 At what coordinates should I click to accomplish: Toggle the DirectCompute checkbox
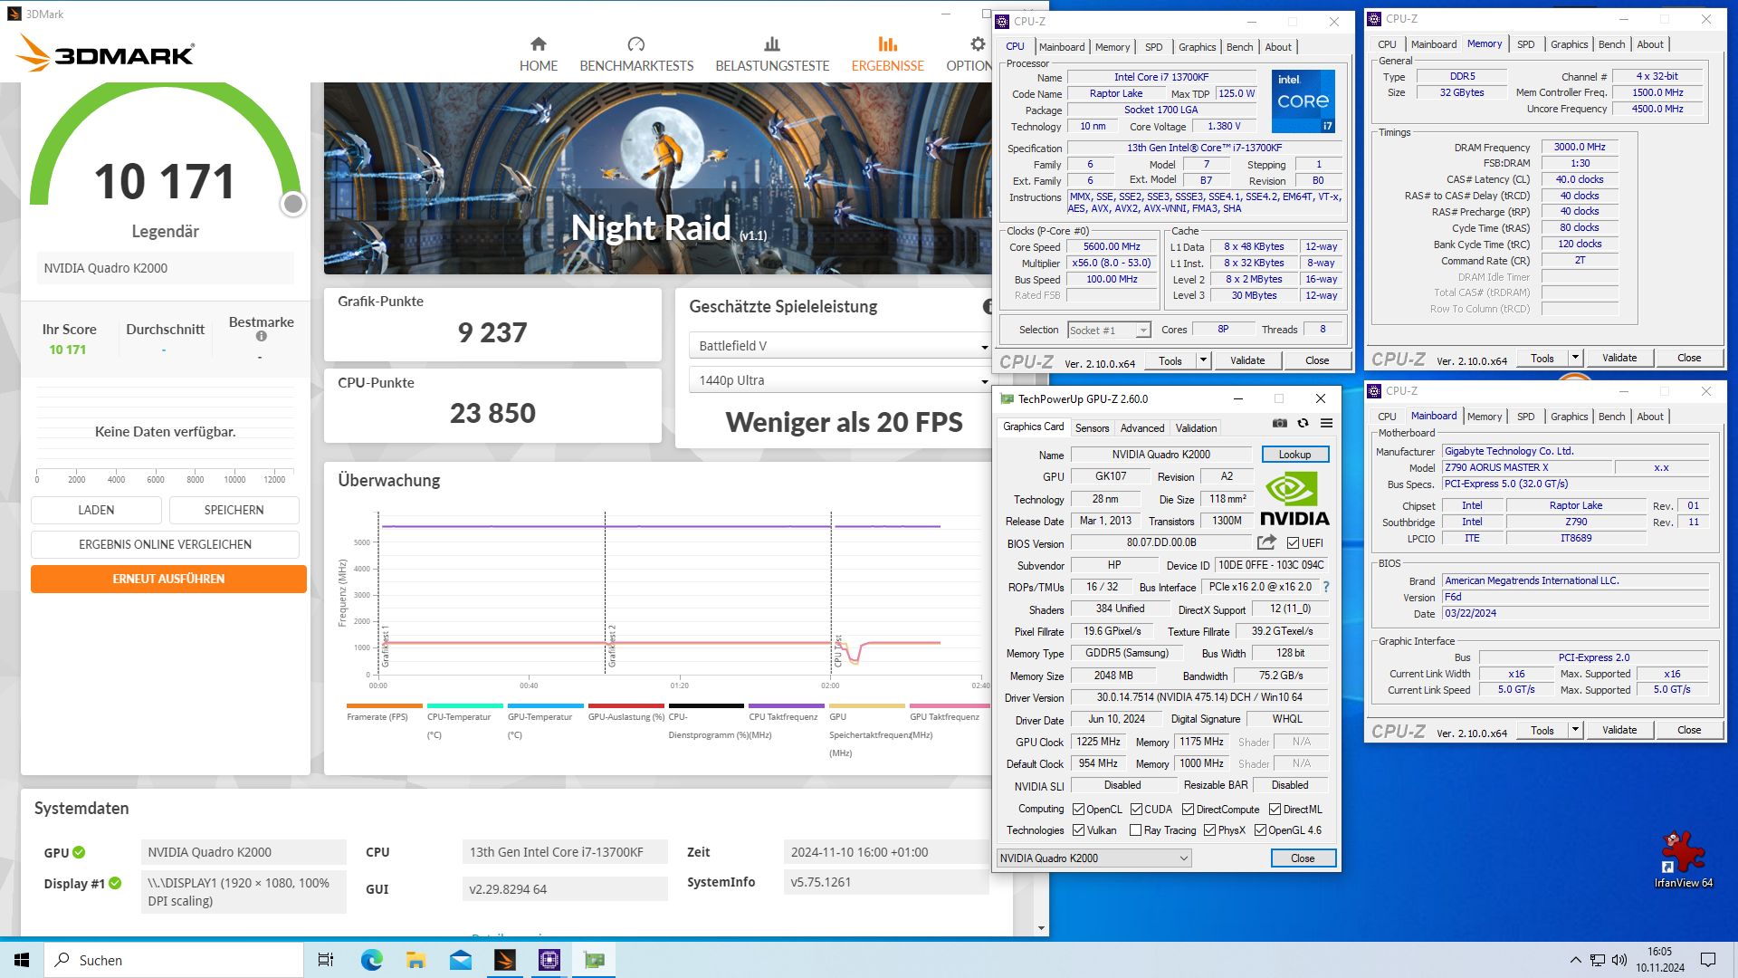click(1189, 810)
